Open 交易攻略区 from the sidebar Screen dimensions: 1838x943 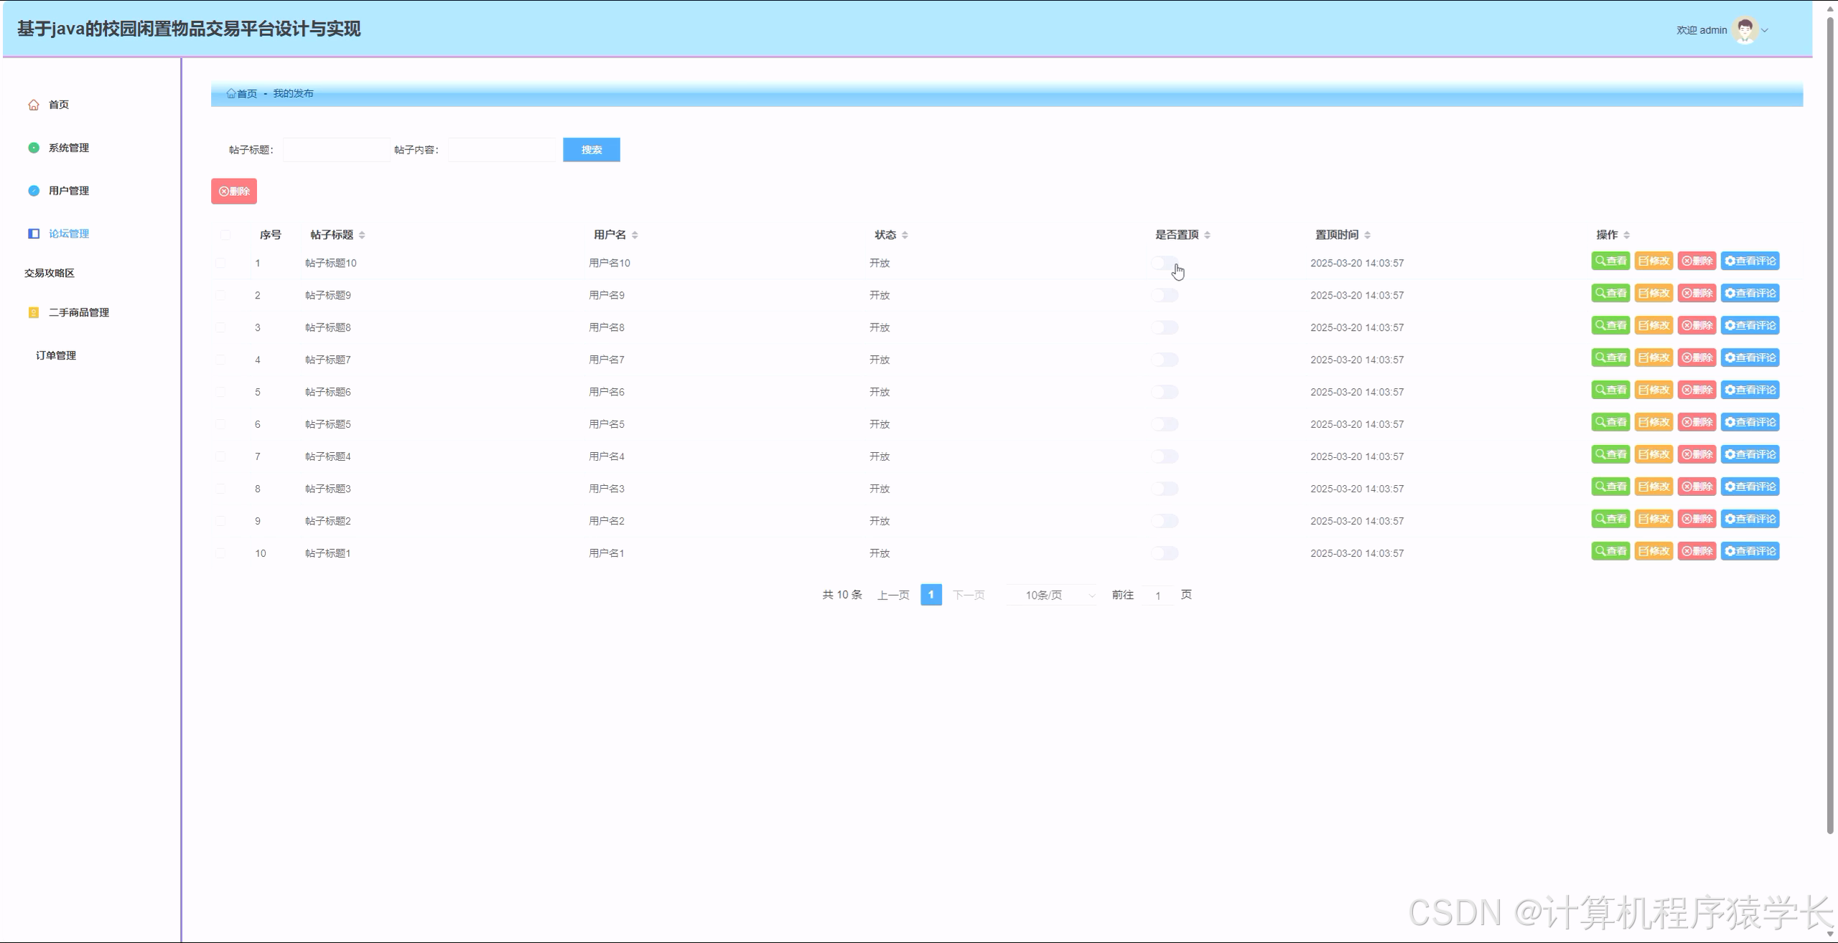[48, 273]
